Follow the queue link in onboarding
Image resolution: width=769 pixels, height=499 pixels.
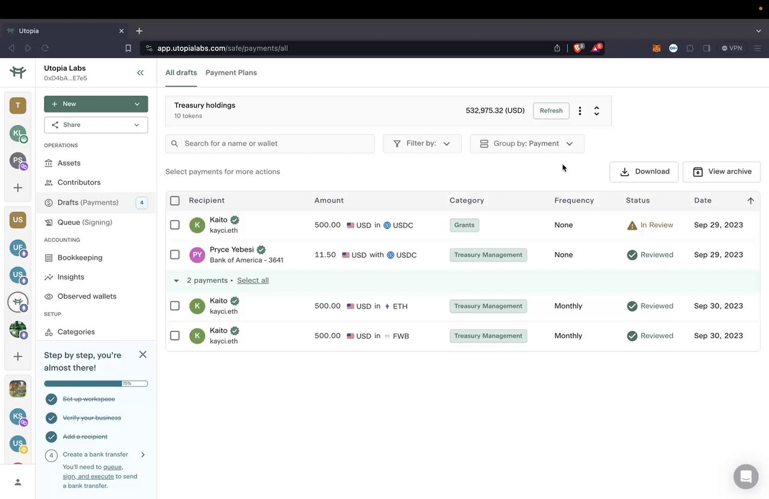click(113, 467)
